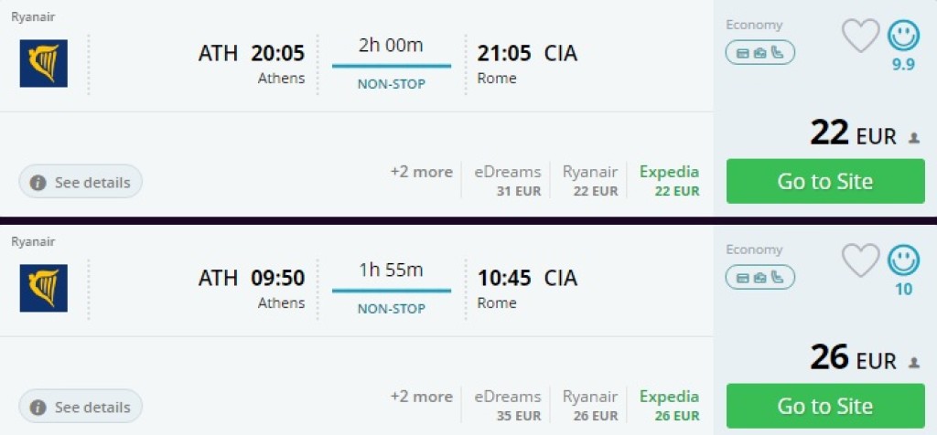Click passenger icon beside 22 EUR price

tap(913, 138)
